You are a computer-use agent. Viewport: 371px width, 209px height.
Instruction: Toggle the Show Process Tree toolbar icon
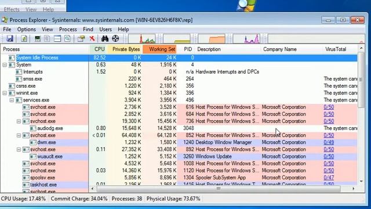[47, 38]
